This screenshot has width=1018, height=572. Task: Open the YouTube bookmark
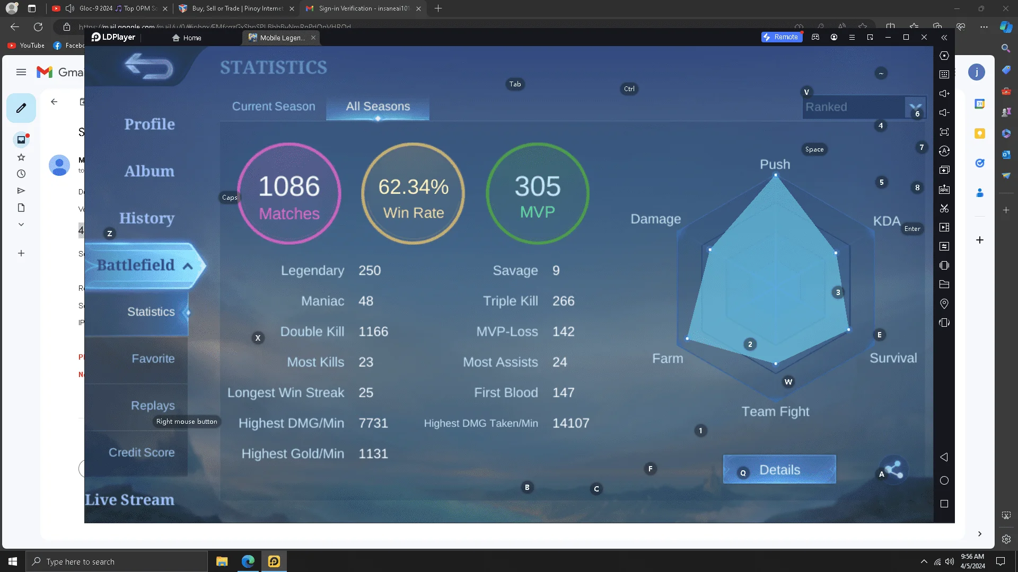click(x=26, y=46)
